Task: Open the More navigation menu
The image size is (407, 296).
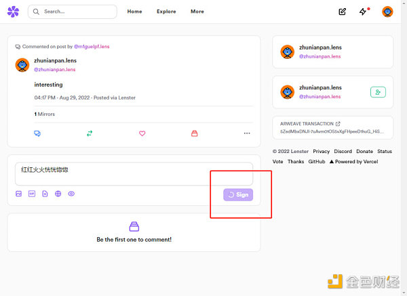Action: coord(197,12)
